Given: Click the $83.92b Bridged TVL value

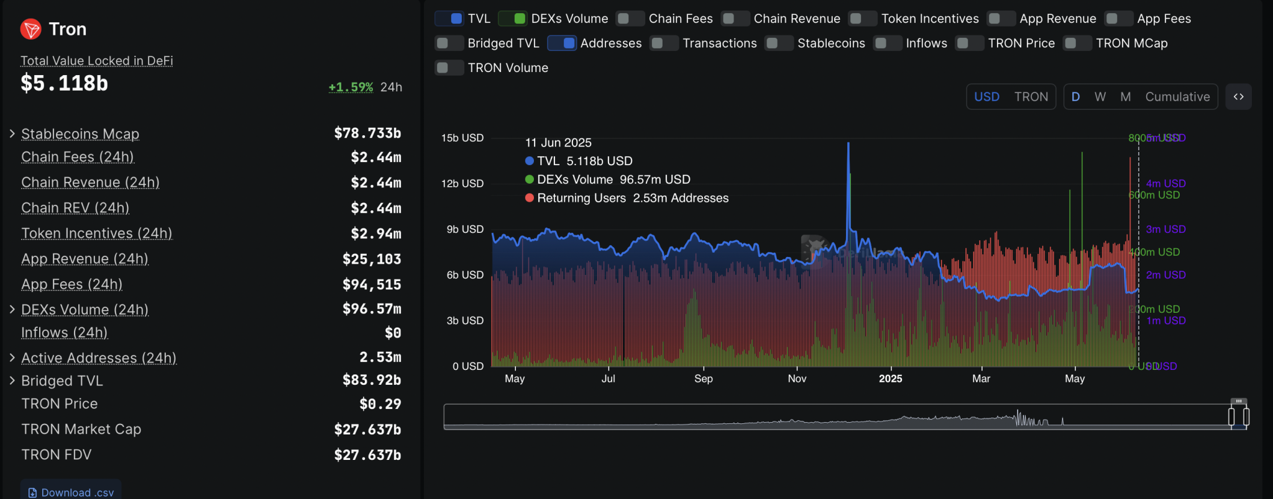Looking at the screenshot, I should pos(372,380).
